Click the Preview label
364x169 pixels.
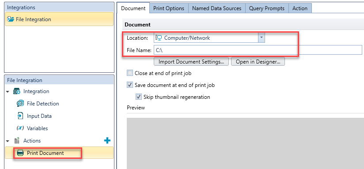(136, 108)
